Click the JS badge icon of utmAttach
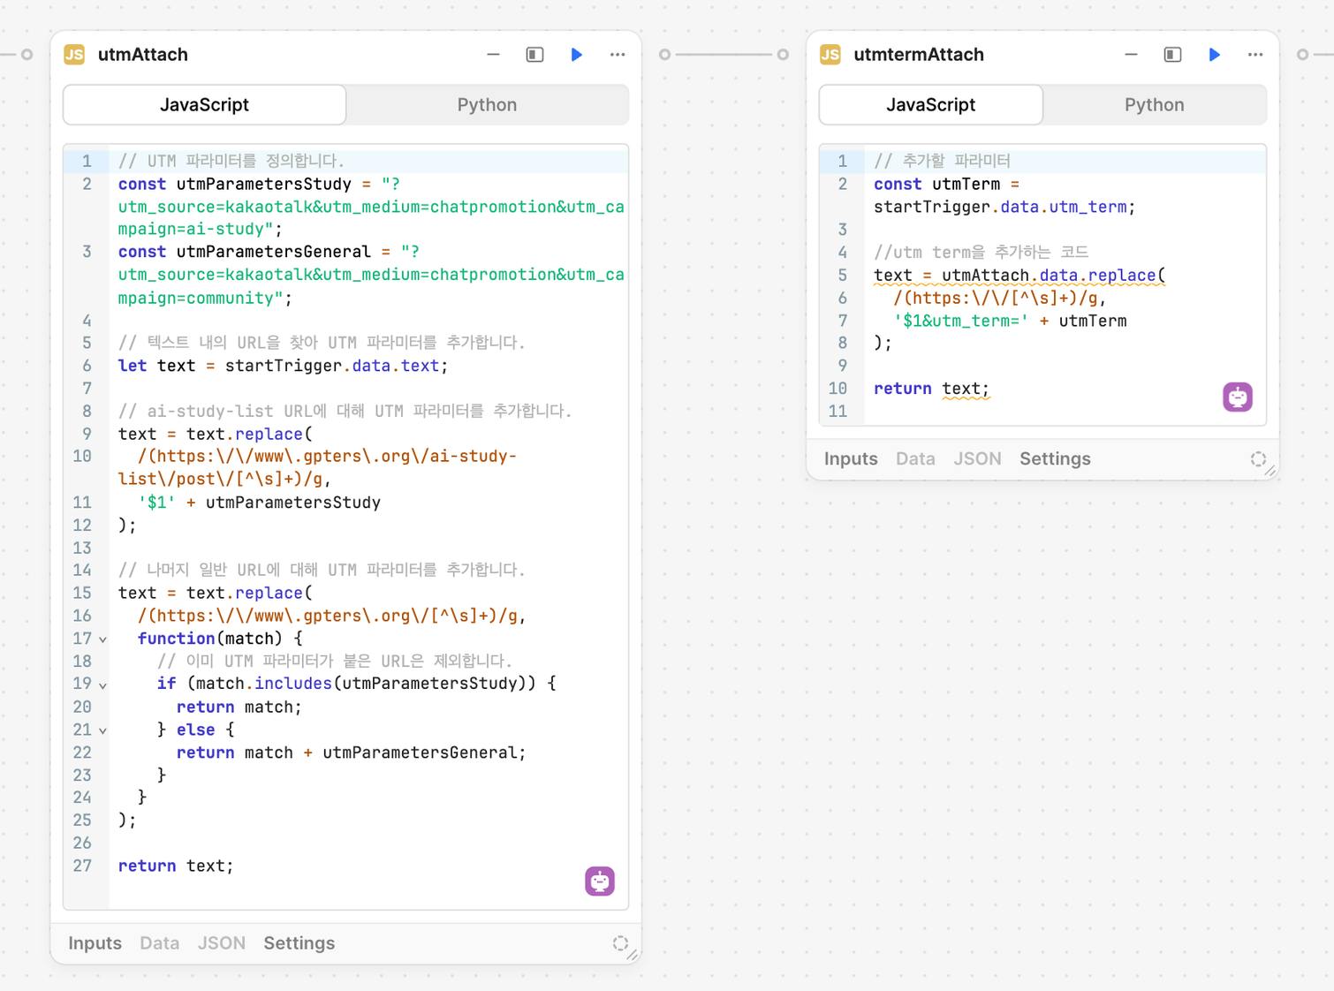 pyautogui.click(x=74, y=55)
